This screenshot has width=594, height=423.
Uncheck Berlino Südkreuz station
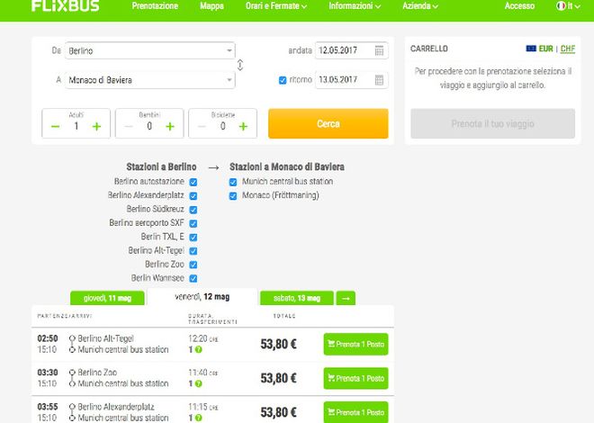[x=193, y=210]
